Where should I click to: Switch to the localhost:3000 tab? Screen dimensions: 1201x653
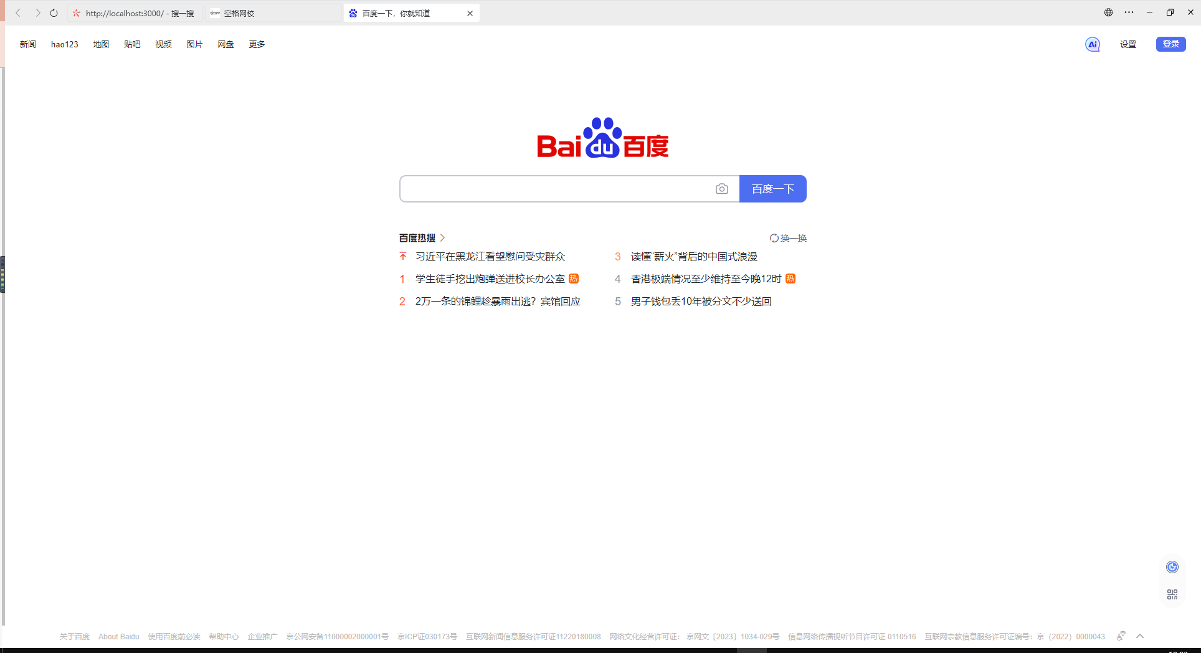click(134, 13)
